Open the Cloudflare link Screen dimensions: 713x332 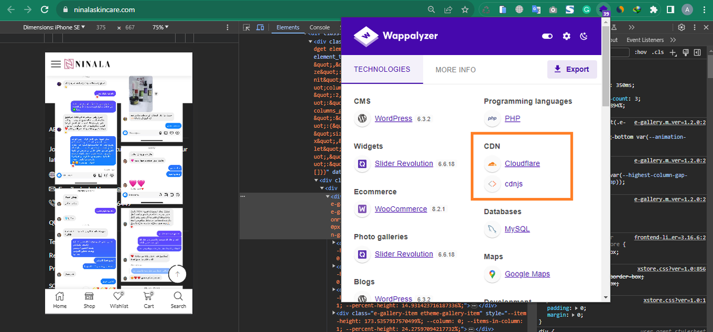tap(522, 163)
